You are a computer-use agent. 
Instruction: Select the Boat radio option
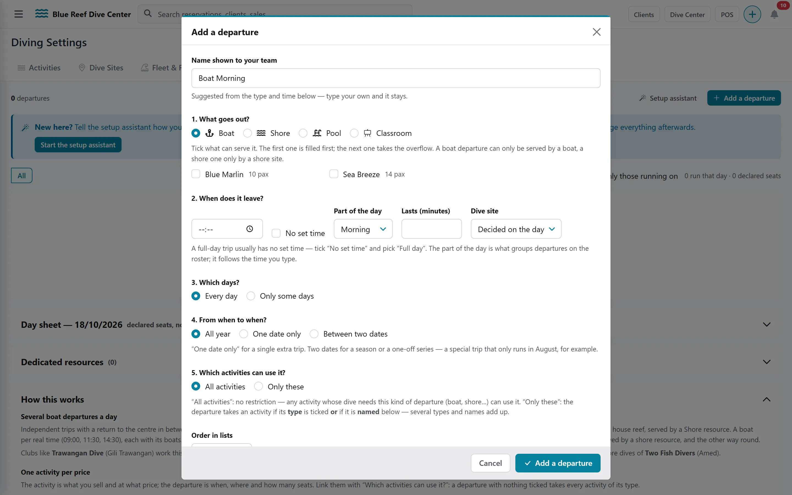[x=196, y=133]
